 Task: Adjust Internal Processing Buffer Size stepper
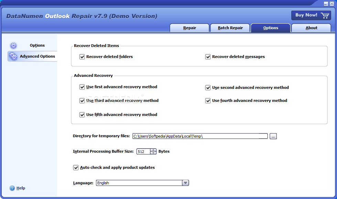click(153, 151)
